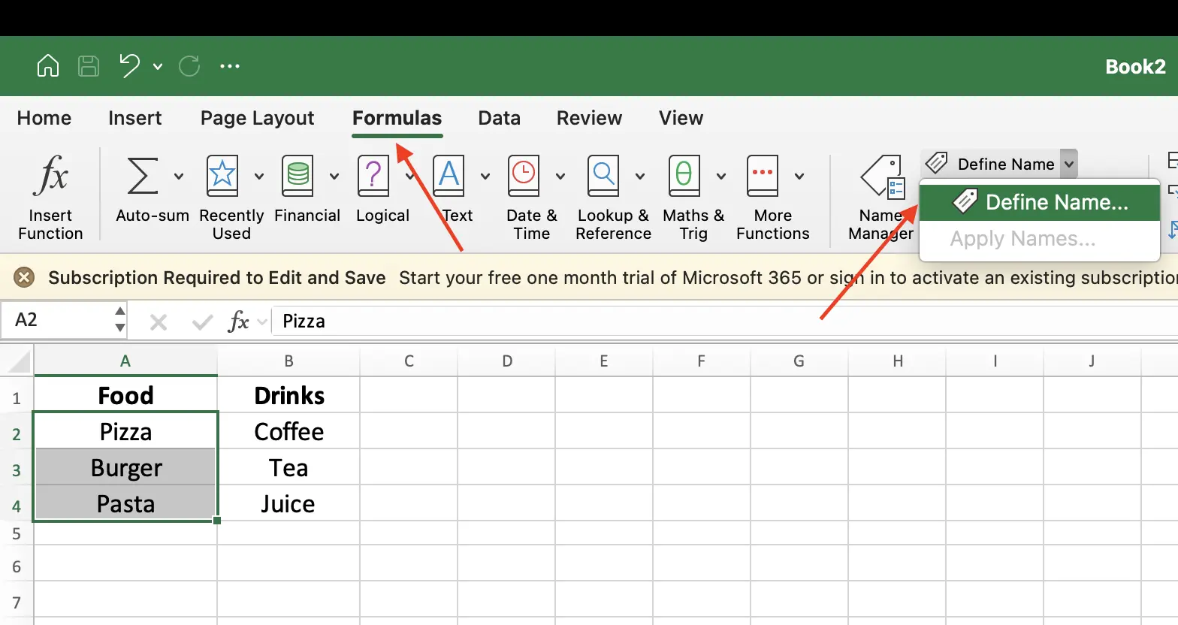Screen dimensions: 1178x625
Task: Switch to the Data tab
Action: tap(499, 118)
